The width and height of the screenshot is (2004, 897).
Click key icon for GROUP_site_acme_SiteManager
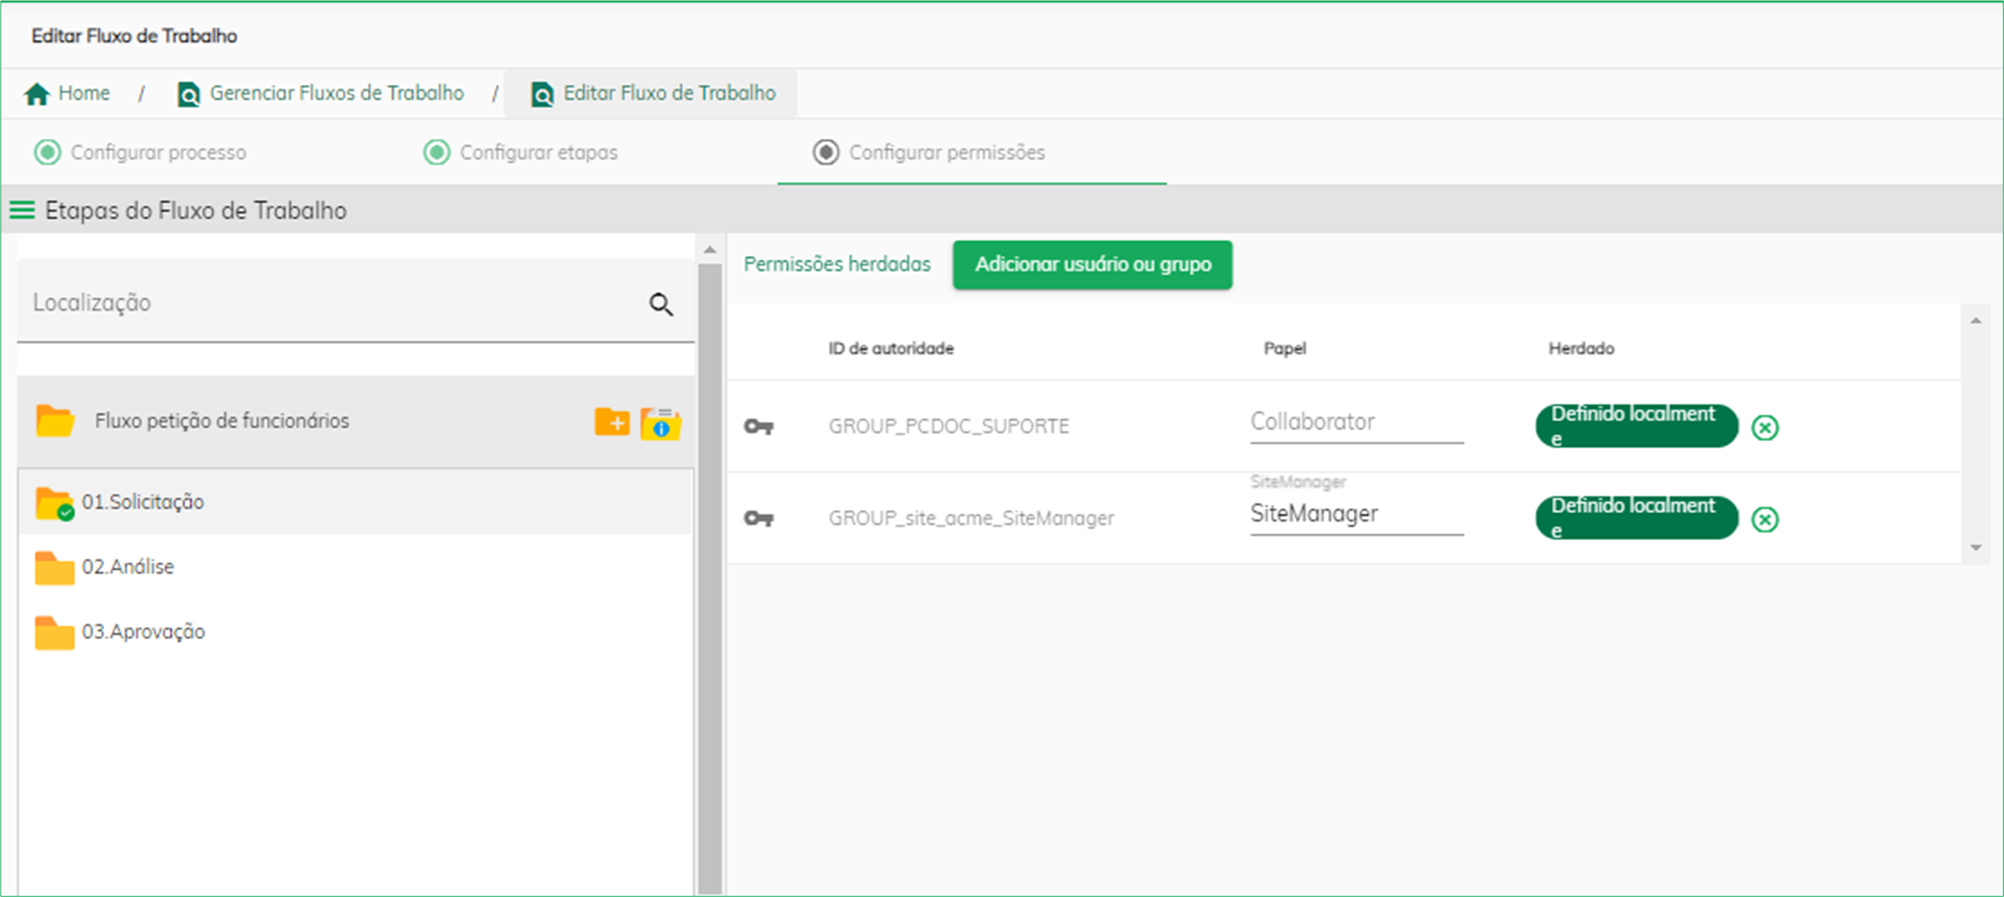[x=759, y=518]
